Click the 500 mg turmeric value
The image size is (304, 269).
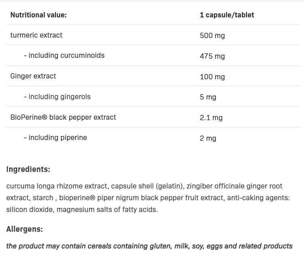pyautogui.click(x=212, y=36)
